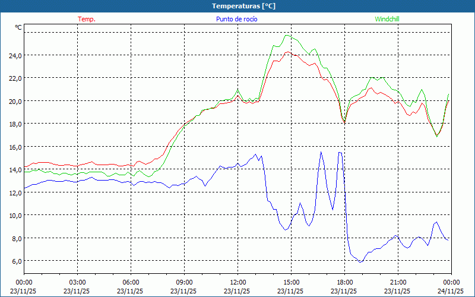Select the 21:00 time axis label

point(398,282)
